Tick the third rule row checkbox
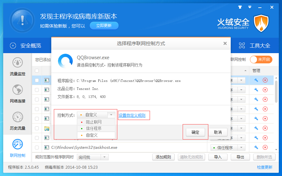This screenshot has height=176, width=282. tap(37, 99)
